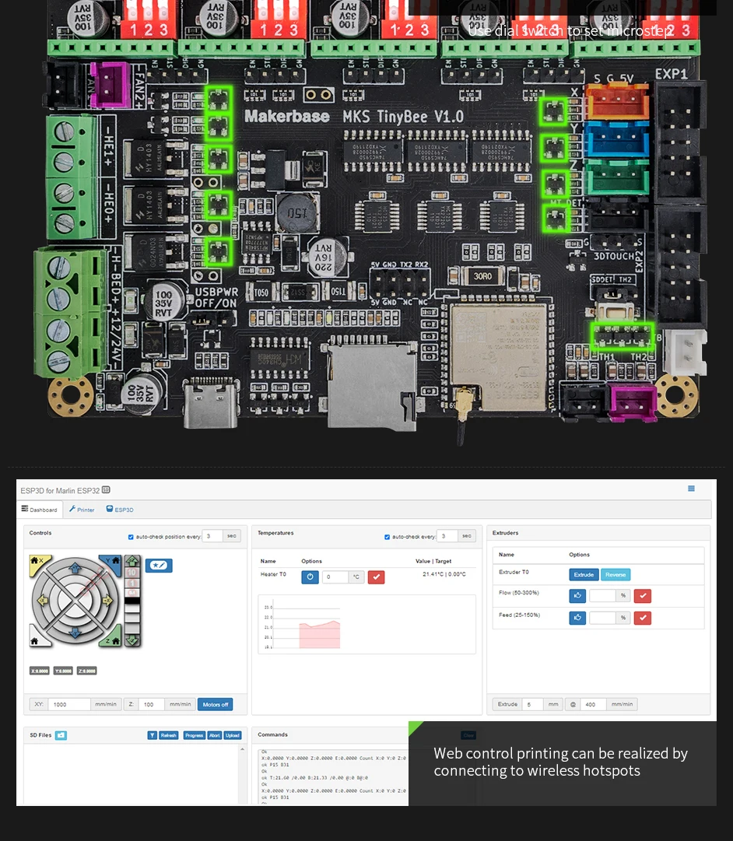Image resolution: width=733 pixels, height=841 pixels.
Task: Click the extrude speed input field
Action: coord(594,704)
